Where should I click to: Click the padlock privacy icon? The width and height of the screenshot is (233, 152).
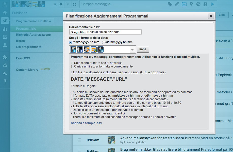tap(205, 4)
